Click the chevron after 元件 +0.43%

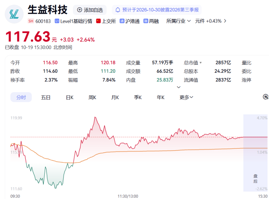(x=225, y=21)
